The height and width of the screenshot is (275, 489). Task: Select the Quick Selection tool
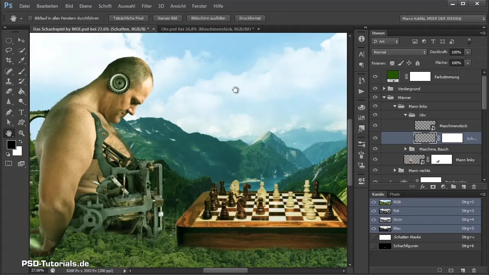[21, 50]
